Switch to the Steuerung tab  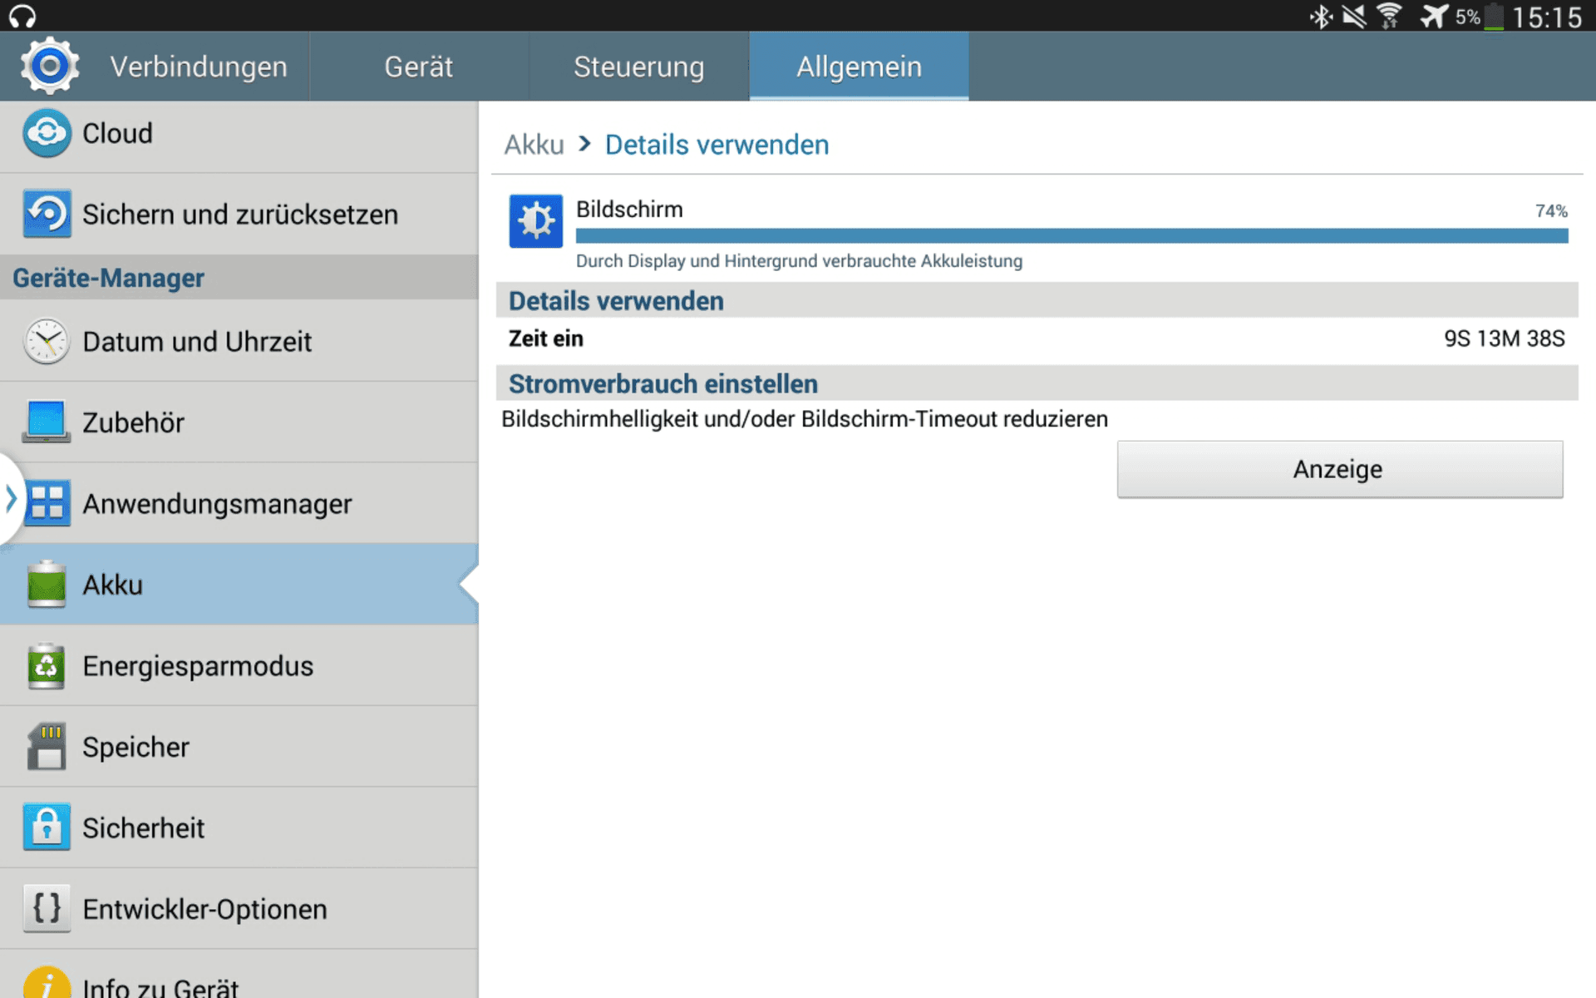point(639,67)
